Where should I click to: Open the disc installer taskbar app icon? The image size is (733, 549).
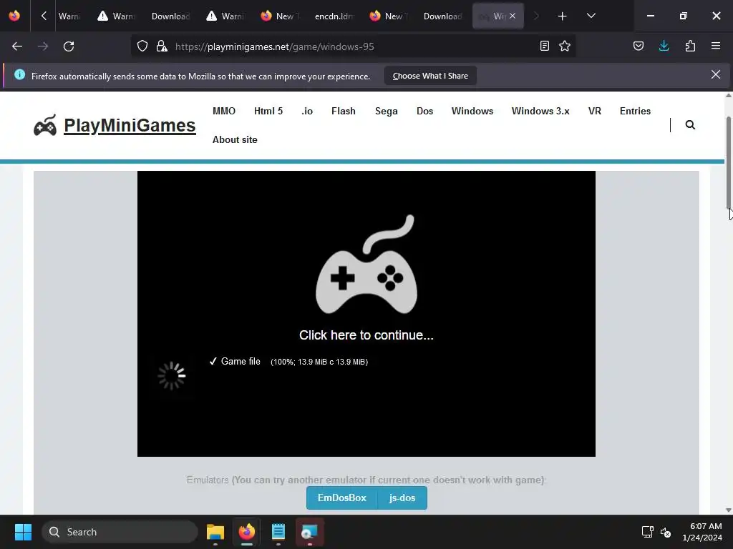click(x=309, y=532)
